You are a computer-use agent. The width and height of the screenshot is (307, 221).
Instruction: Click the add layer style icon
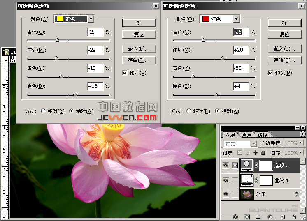pos(236,216)
